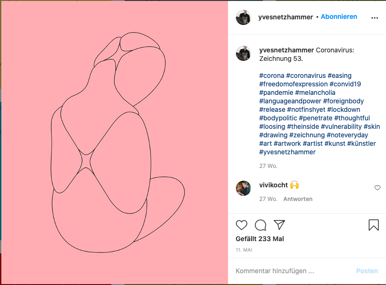Open the three-dot more options menu
The width and height of the screenshot is (386, 285).
375,17
